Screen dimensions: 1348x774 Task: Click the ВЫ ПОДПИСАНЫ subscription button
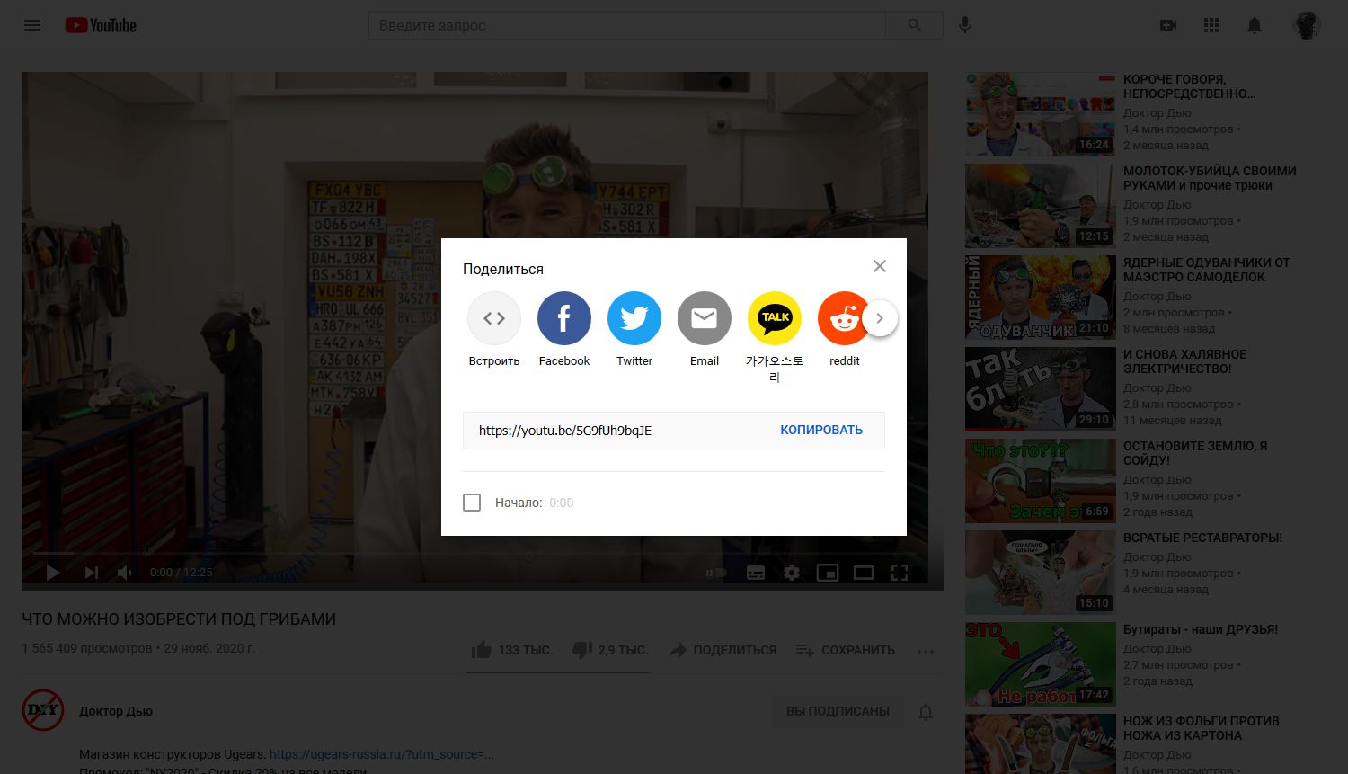point(838,711)
